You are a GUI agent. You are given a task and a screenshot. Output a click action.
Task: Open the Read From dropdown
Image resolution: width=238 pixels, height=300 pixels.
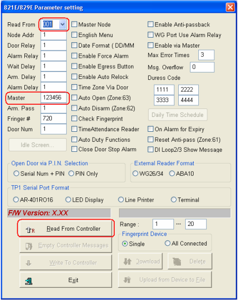[x=62, y=24]
